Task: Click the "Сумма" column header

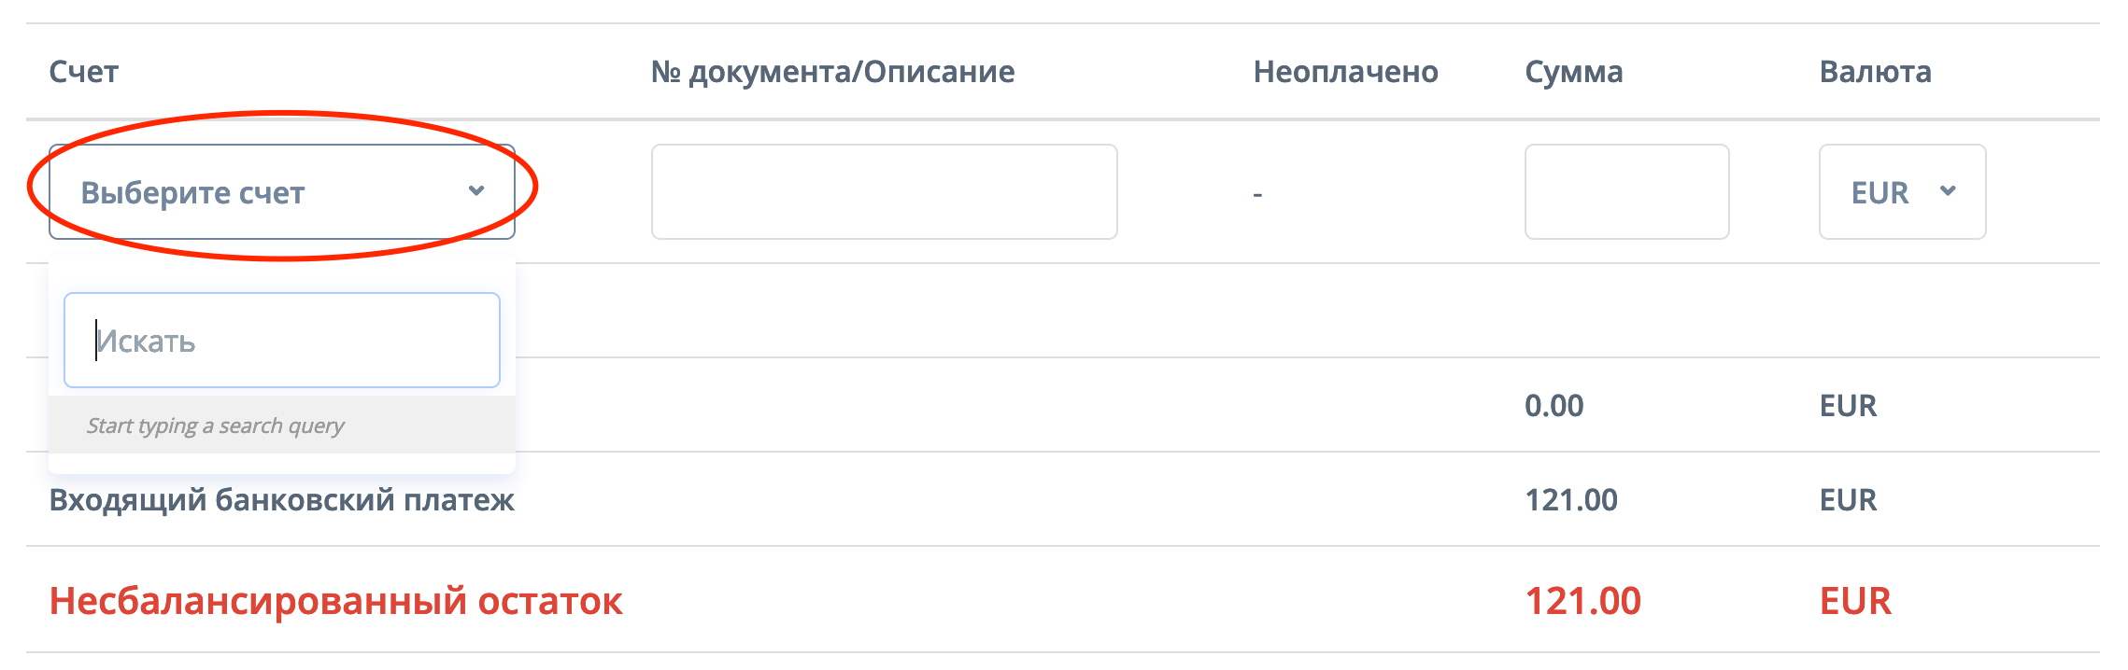Action: pyautogui.click(x=1574, y=72)
